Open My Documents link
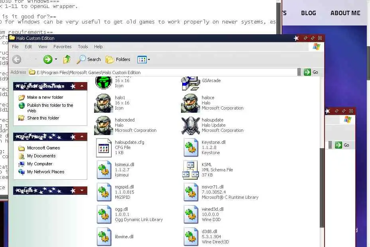 [41, 156]
